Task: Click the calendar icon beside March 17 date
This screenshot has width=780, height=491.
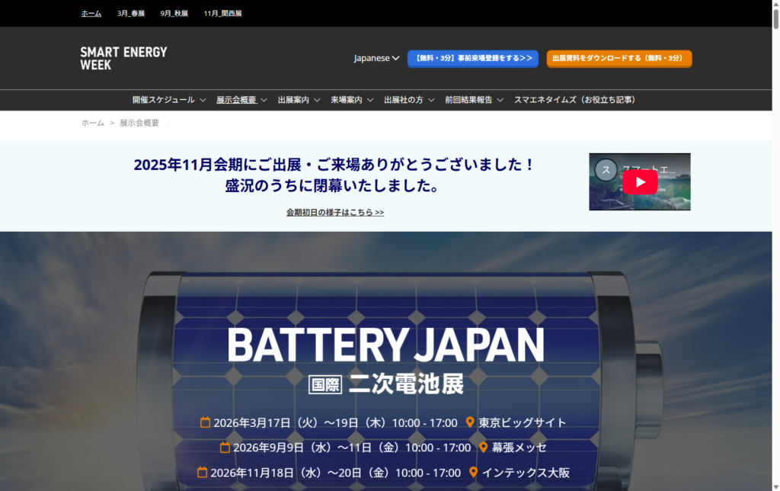Action: (x=205, y=422)
